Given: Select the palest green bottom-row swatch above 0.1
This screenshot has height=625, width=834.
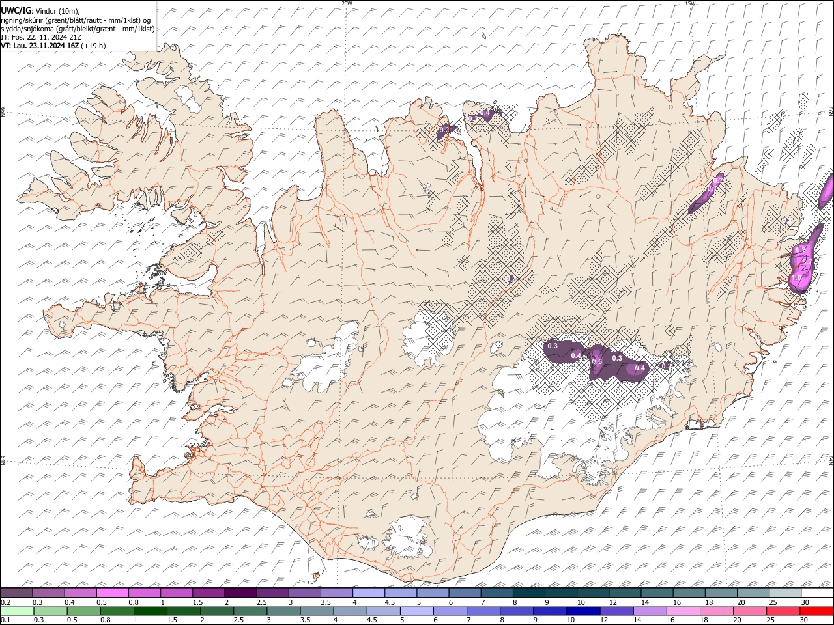Looking at the screenshot, I should (x=17, y=611).
